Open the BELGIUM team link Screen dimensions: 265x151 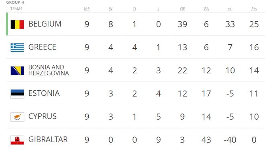(45, 24)
